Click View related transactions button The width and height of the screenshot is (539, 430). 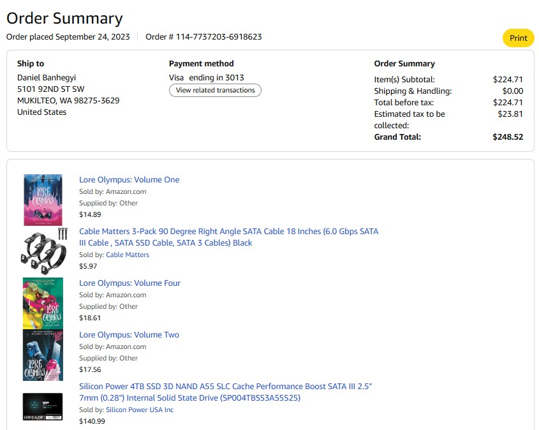[x=215, y=91]
